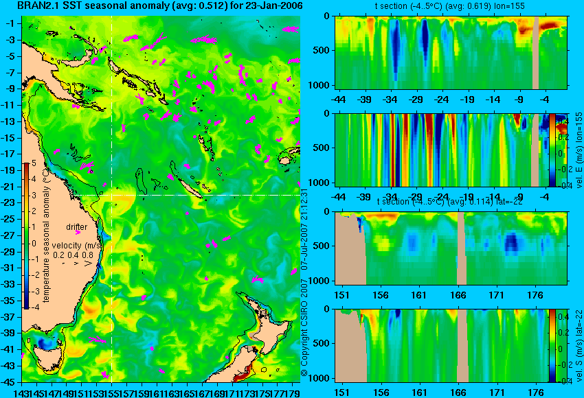This screenshot has width=584, height=398.
Task: Click the velocity arrow samples in the legend
Action: point(77,264)
